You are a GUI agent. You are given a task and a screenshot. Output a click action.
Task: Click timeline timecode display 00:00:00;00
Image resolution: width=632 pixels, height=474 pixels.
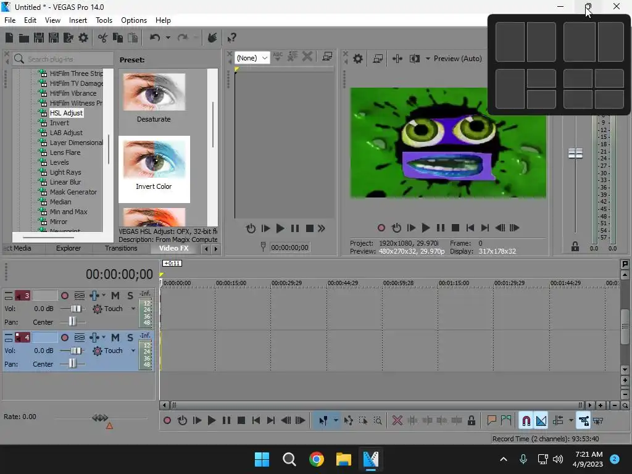click(119, 275)
